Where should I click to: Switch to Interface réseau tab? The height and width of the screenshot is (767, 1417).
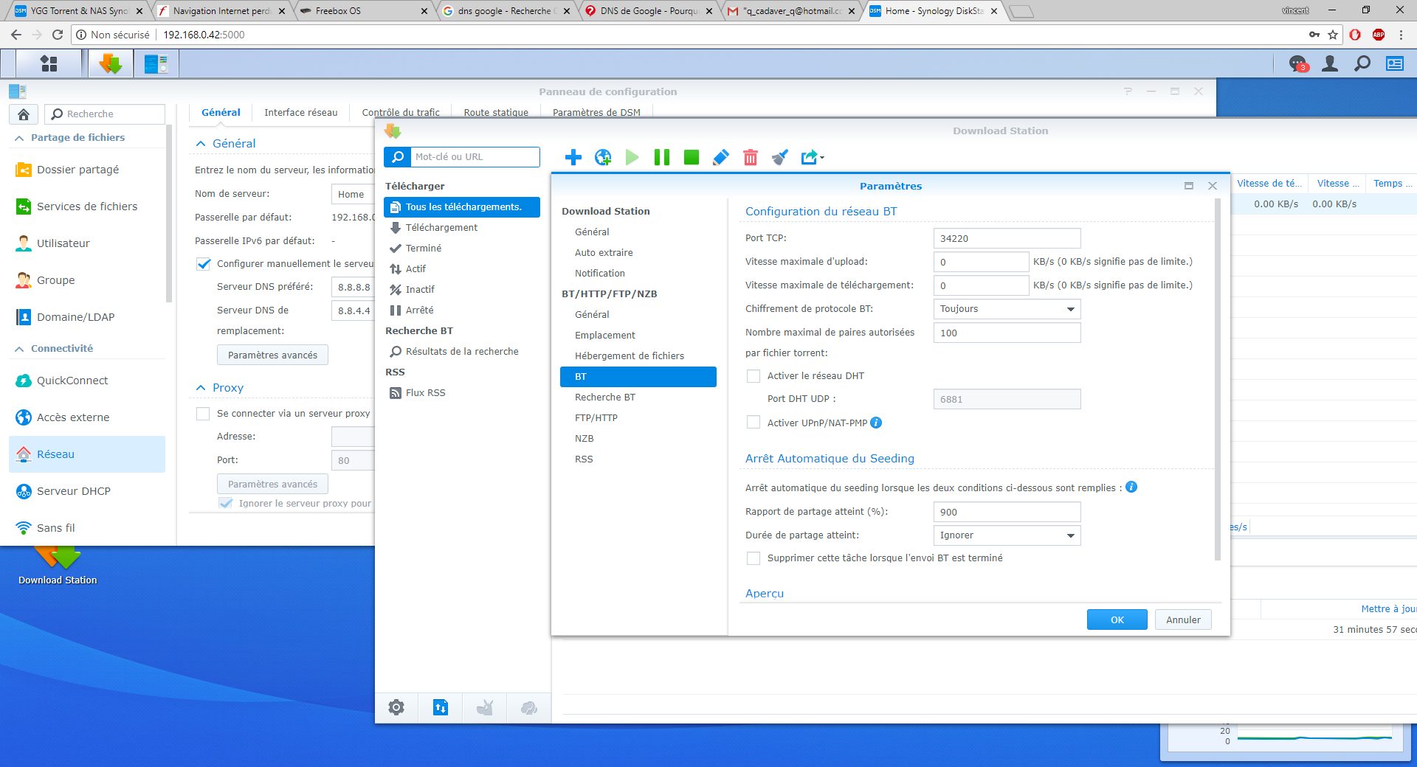[300, 113]
